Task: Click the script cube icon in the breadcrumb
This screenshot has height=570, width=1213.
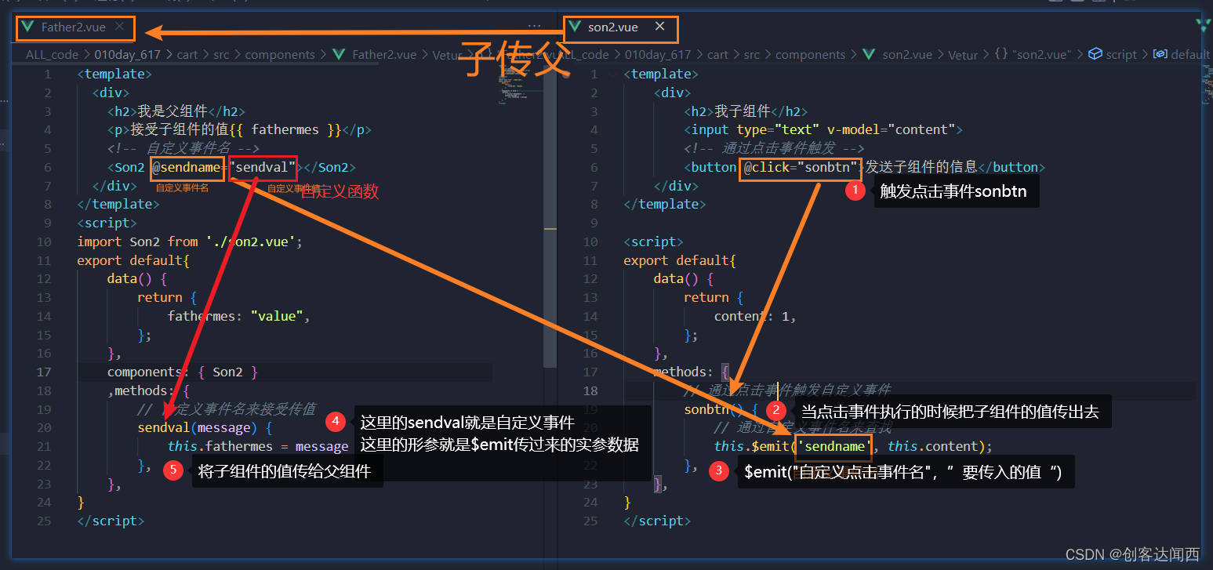Action: click(x=1095, y=54)
